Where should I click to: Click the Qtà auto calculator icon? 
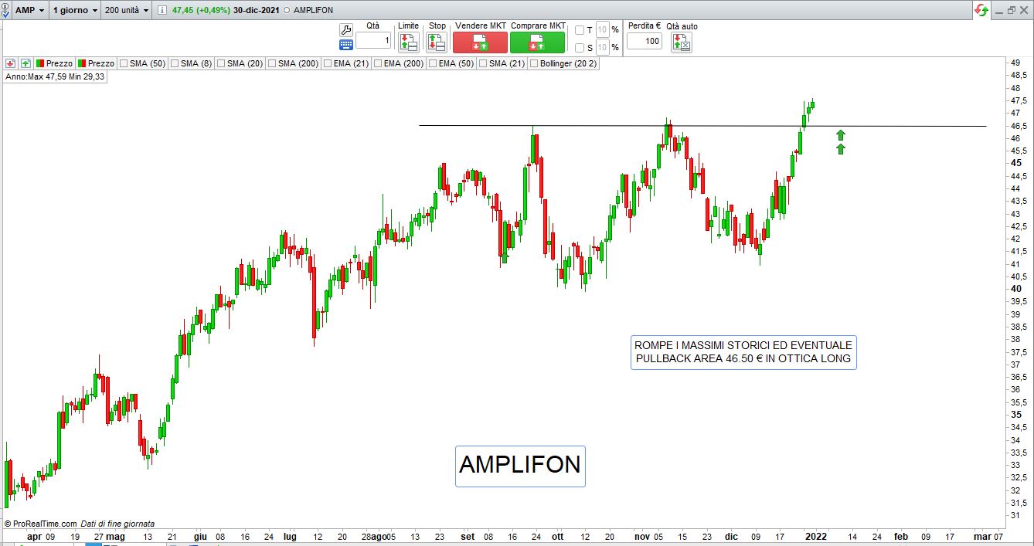[x=682, y=42]
